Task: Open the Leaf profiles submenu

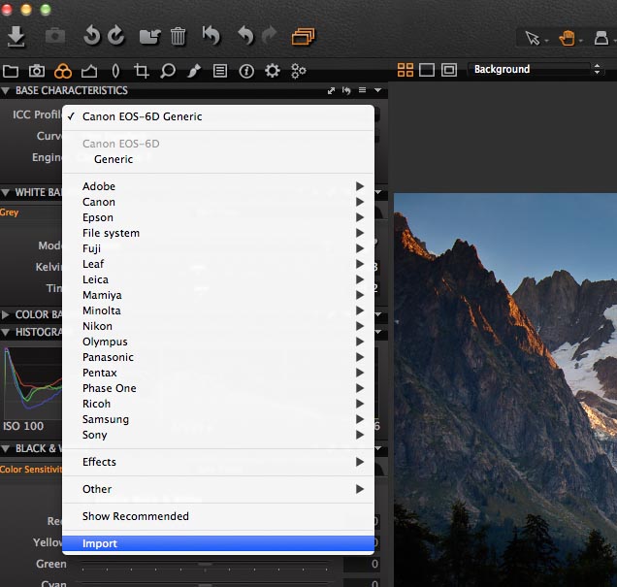Action: [x=218, y=264]
